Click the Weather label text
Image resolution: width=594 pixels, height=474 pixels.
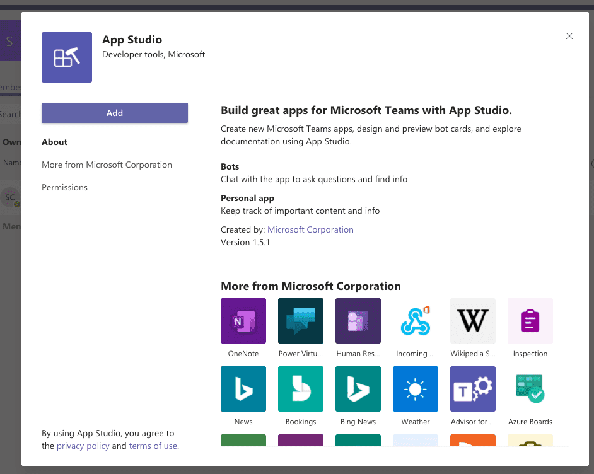[416, 422]
